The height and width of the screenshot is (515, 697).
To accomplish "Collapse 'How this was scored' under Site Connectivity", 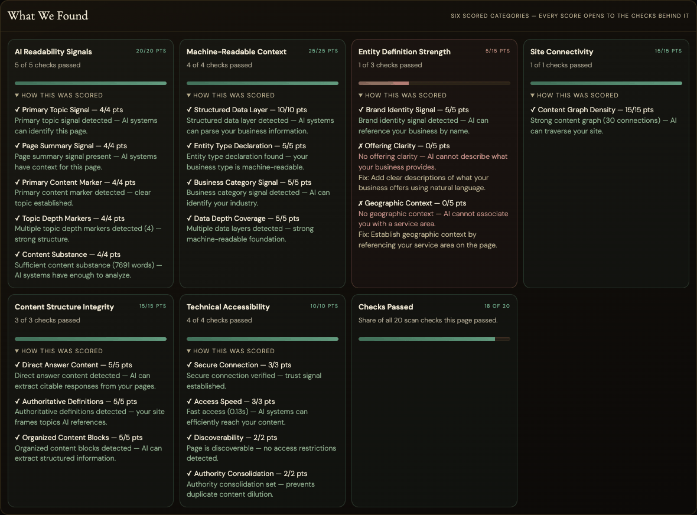I will pyautogui.click(x=574, y=96).
